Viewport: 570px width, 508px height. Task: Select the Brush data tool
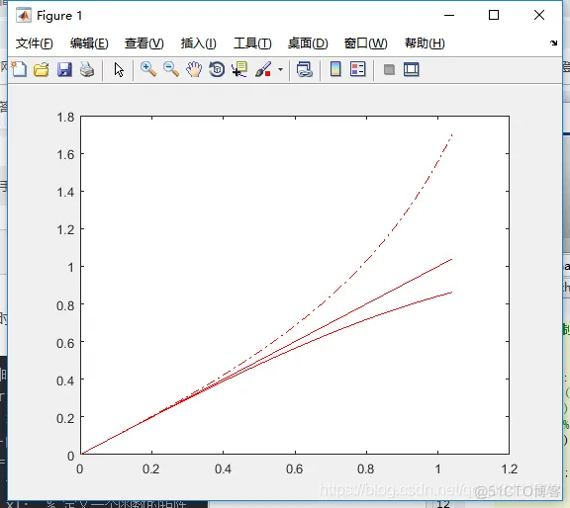pyautogui.click(x=263, y=69)
